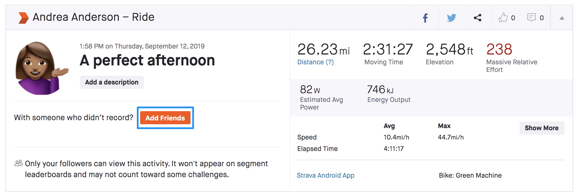577x194 pixels.
Task: Open the share options icon
Action: [478, 18]
